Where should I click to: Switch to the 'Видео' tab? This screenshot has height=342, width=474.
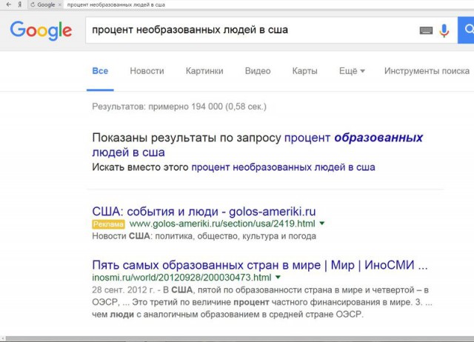(258, 71)
